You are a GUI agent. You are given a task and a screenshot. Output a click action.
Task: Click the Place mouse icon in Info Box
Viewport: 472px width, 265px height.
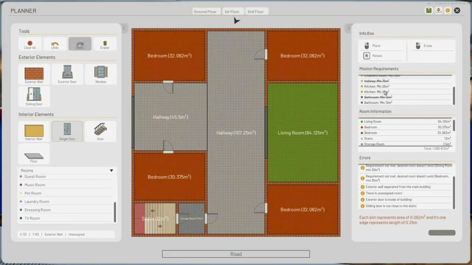click(367, 46)
